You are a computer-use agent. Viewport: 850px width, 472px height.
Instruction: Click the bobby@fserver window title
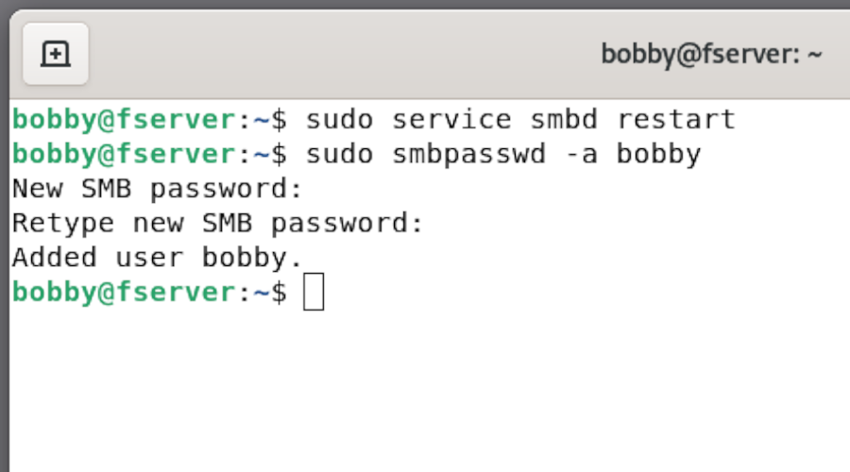coord(711,54)
